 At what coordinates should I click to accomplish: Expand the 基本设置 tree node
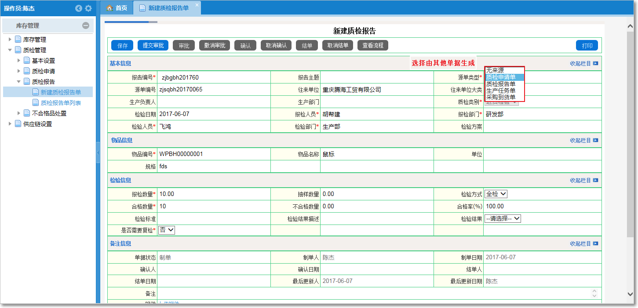[x=19, y=61]
